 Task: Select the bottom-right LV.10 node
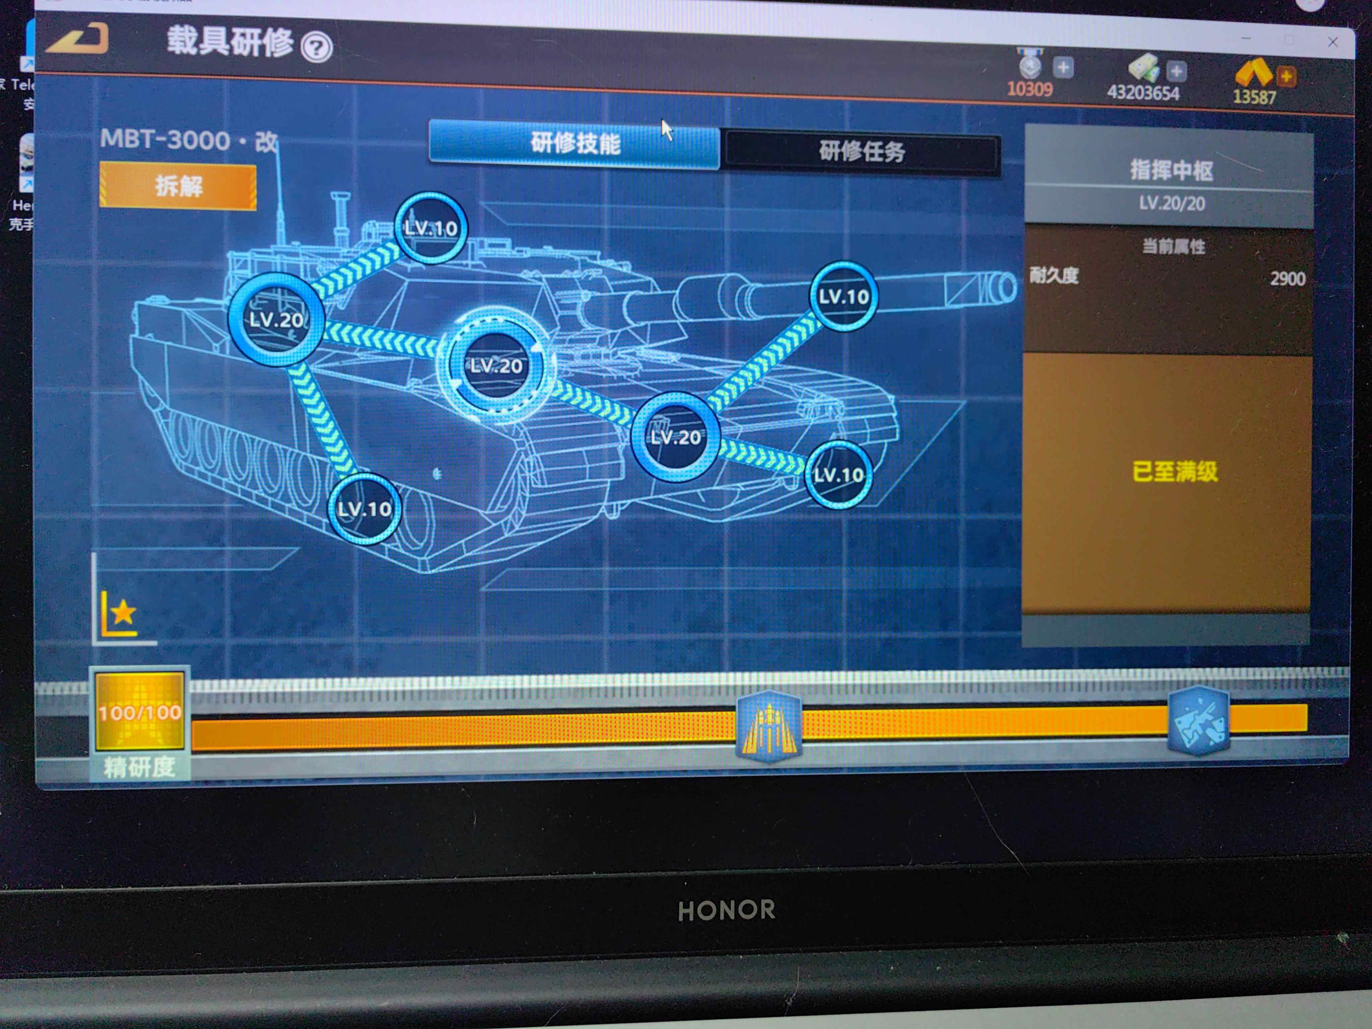pos(839,475)
